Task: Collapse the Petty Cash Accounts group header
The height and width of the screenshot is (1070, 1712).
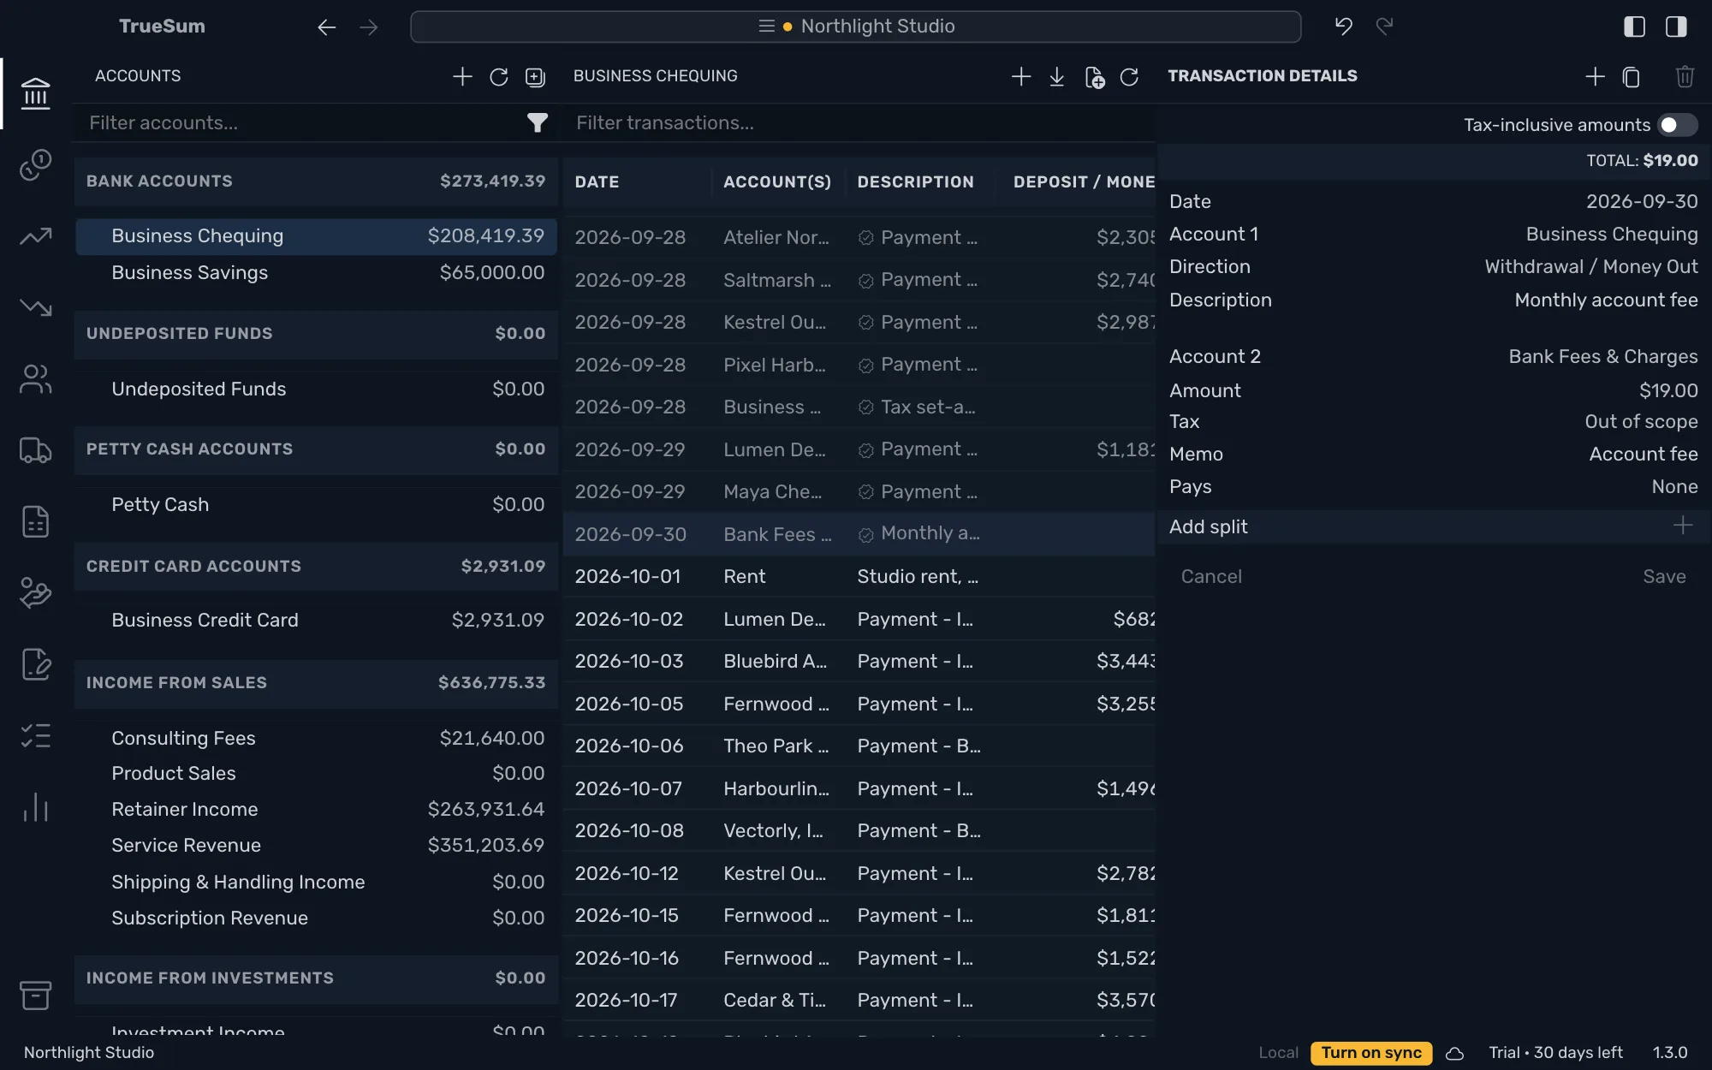Action: [x=316, y=449]
